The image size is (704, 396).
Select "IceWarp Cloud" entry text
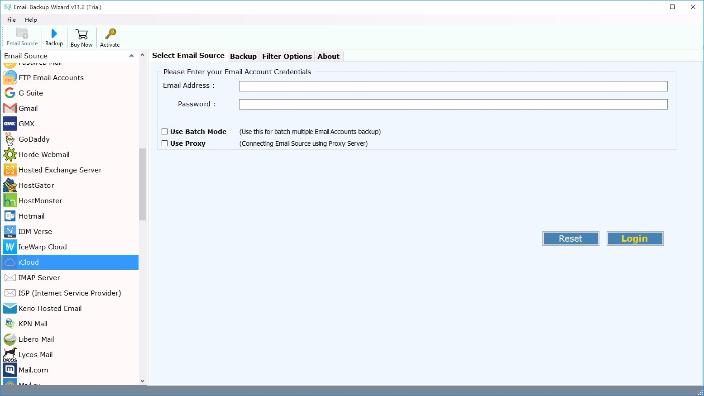coord(43,247)
